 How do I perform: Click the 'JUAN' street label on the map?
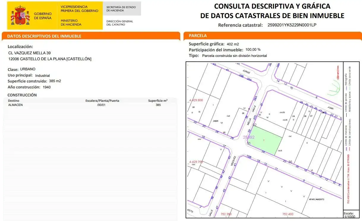tap(331, 108)
